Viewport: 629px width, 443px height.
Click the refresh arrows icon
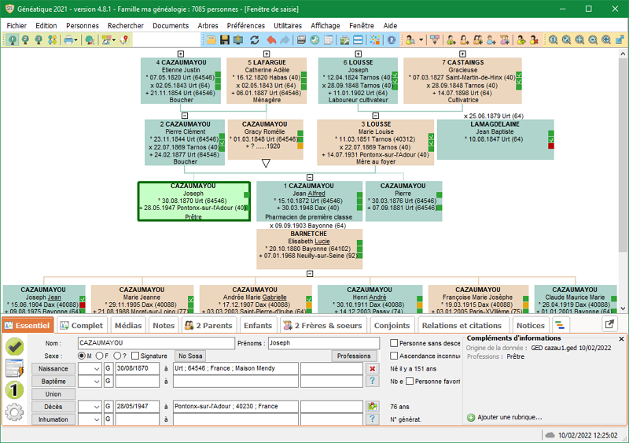tap(254, 40)
